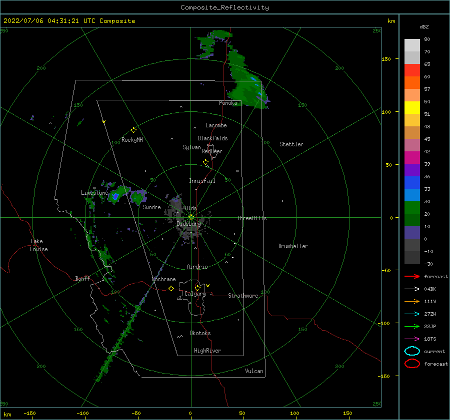Click the Vulcan town label

click(x=254, y=371)
